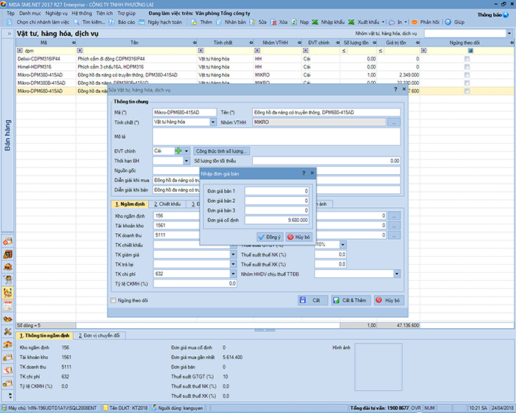Switch to 2. Đơn vị chuyển đổi tab

[x=99, y=336]
